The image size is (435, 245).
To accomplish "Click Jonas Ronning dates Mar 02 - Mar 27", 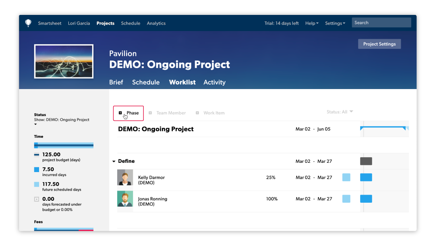I will tap(314, 199).
